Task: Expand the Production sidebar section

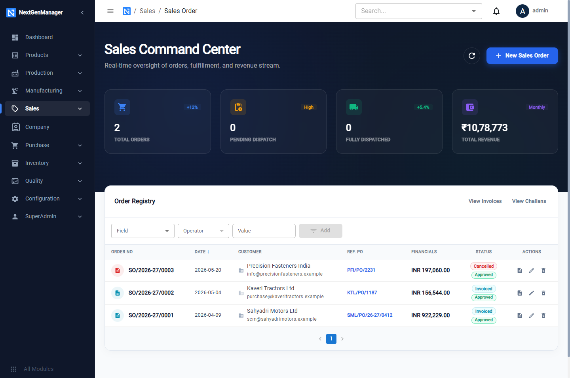Action: coord(47,73)
